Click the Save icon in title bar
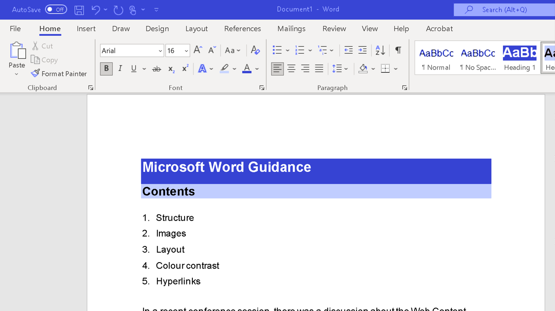The image size is (555, 311). pos(79,10)
